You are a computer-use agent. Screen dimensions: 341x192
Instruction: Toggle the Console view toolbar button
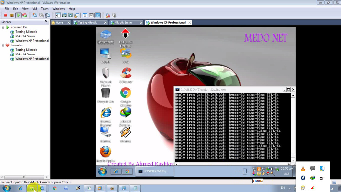(x=98, y=15)
